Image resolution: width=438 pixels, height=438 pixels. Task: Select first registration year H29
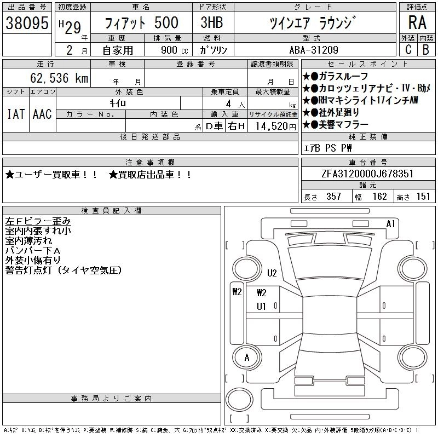(x=70, y=27)
